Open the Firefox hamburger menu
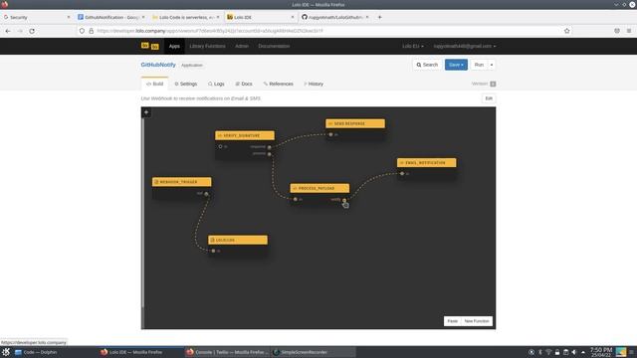This screenshot has width=637, height=358. pos(629,31)
